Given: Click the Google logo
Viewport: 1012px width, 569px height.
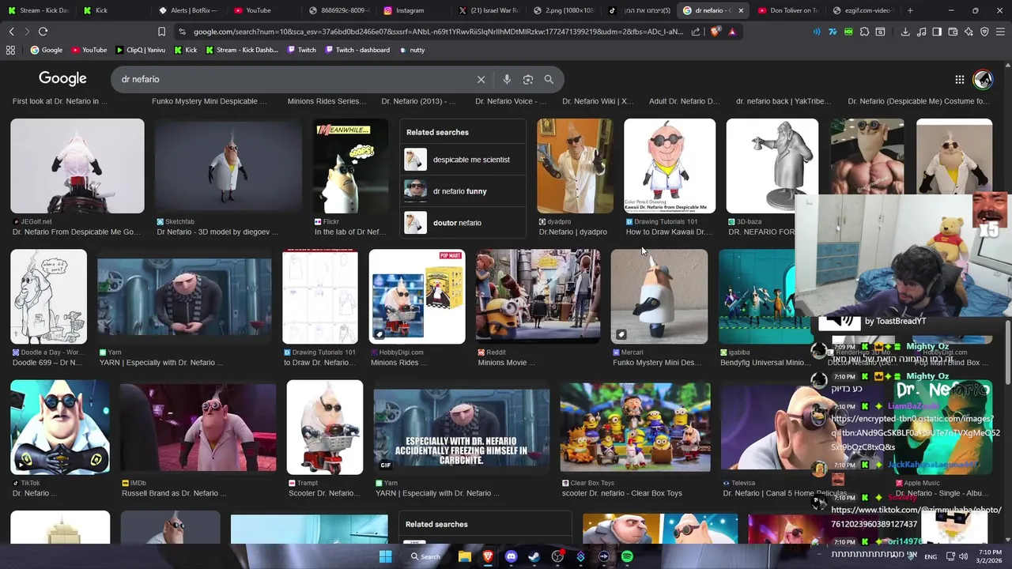Looking at the screenshot, I should pos(62,79).
